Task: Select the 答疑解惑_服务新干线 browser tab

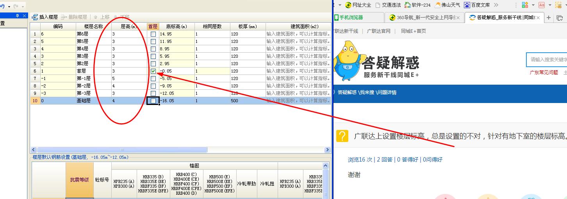Action: 504,18
